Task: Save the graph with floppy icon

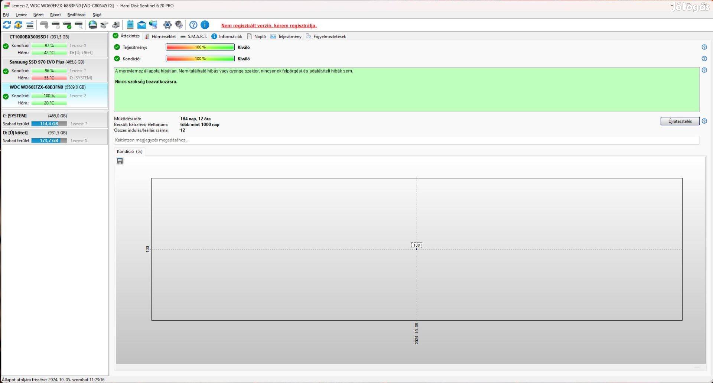Action: click(120, 161)
